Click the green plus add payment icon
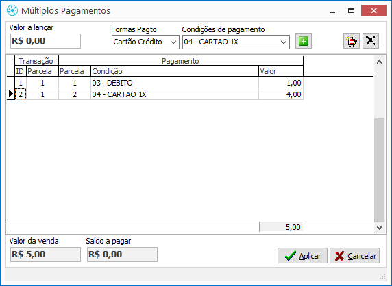This screenshot has width=392, height=286. (304, 41)
